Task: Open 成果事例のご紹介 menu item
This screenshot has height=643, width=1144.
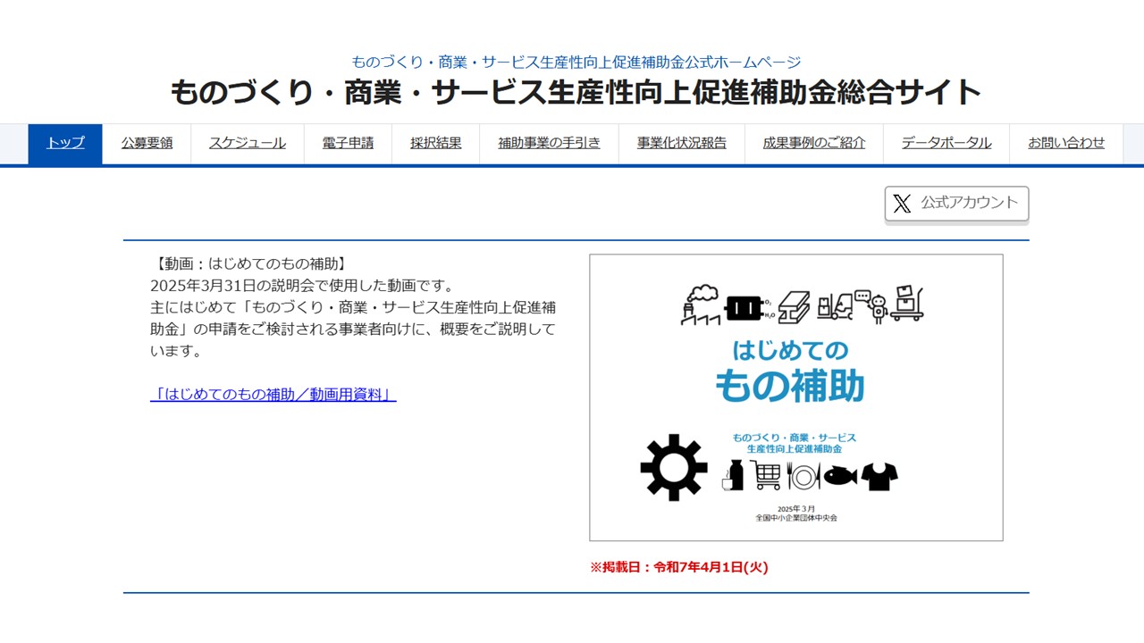Action: [814, 143]
